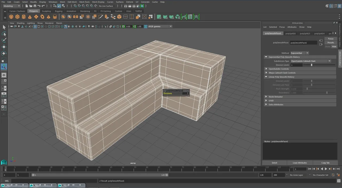Create a polygon cone from the shelf
The image size is (342, 188).
click(30, 17)
